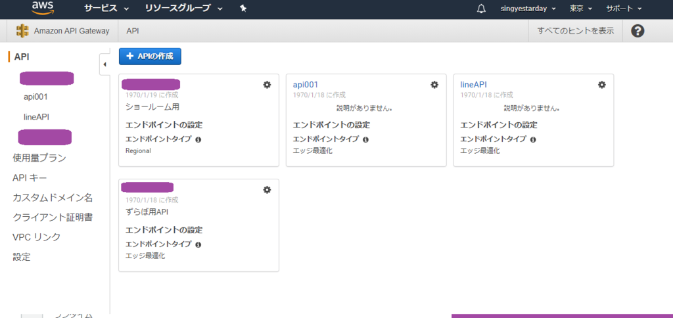Image resolution: width=673 pixels, height=318 pixels.
Task: Open カスタムドメイン名 in sidebar
Action: coord(53,198)
